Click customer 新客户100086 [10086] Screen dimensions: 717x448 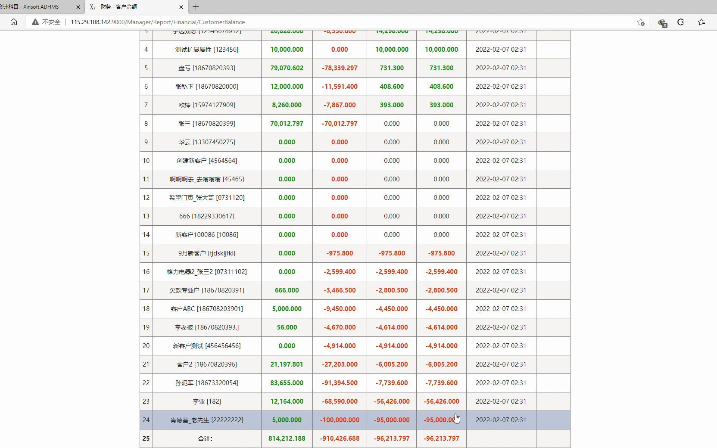tap(207, 235)
